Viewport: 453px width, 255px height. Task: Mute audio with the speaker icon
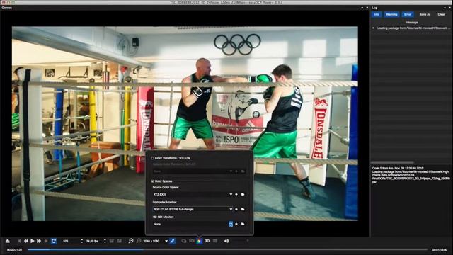coord(226,241)
